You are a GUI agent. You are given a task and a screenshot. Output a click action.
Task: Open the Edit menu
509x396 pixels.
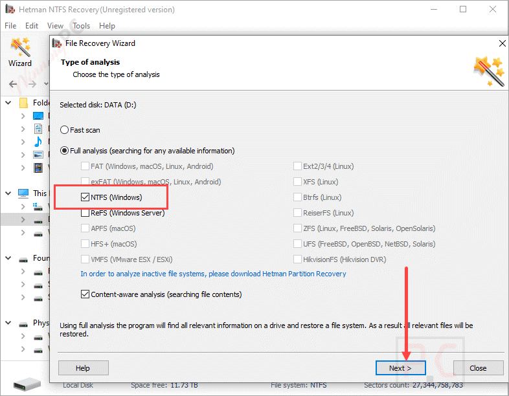(x=32, y=26)
